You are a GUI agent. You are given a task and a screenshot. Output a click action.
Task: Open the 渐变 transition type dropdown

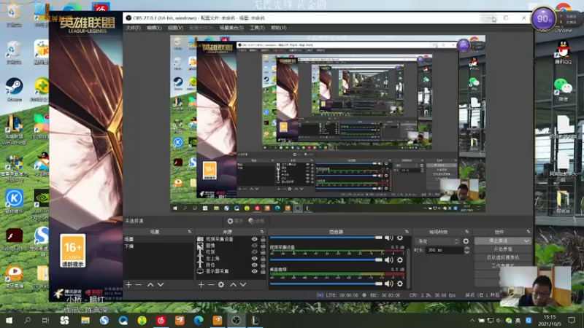(x=438, y=241)
